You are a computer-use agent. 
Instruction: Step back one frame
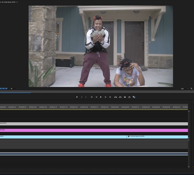coord(96,97)
